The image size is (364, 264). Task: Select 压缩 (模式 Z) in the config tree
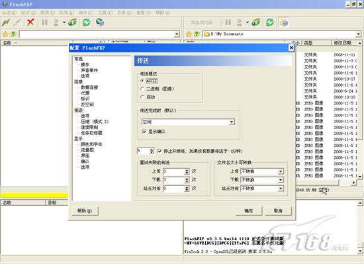point(95,122)
